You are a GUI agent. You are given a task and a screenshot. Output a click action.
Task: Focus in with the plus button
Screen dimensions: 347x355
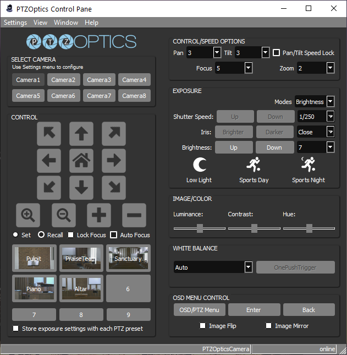(x=99, y=215)
